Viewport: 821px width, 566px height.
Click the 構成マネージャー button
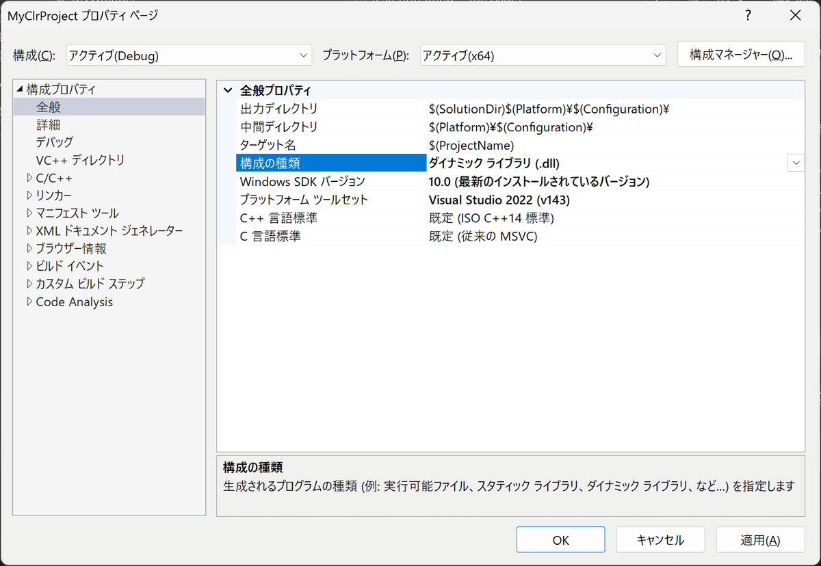[x=740, y=55]
